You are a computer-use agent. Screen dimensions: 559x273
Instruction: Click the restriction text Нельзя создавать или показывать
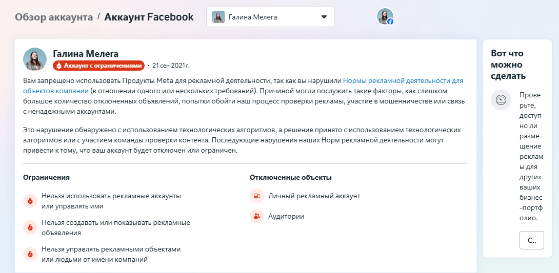[116, 227]
